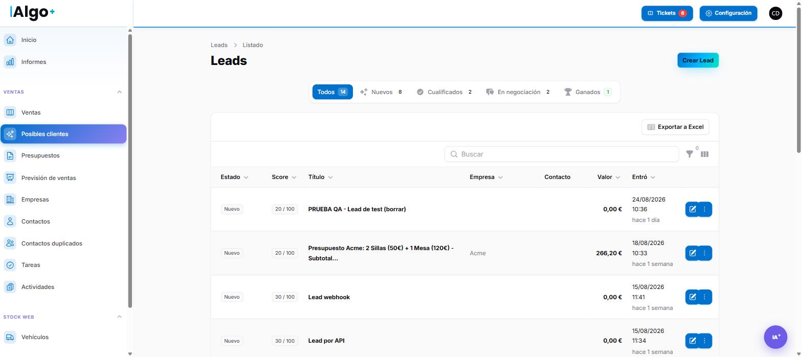Click the Buscar search field
This screenshot has height=357, width=802.
pos(562,154)
